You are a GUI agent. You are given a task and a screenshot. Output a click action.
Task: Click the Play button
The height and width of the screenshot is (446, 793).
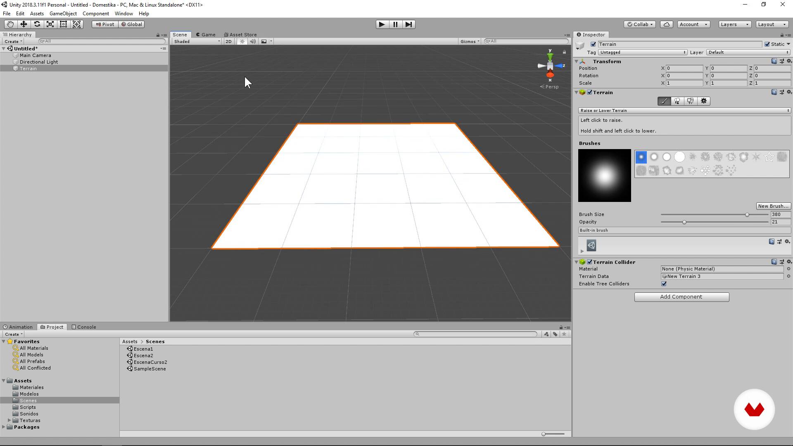click(382, 24)
